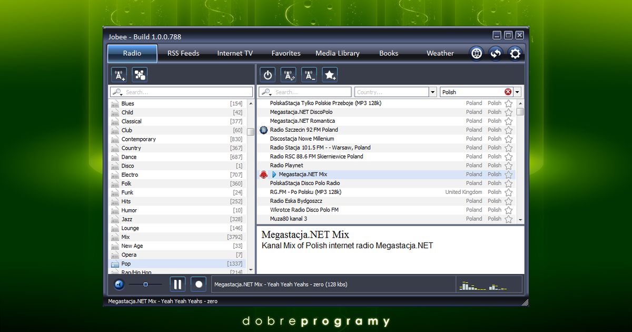Clear the Polish language filter with the red X
632x332 pixels.
click(508, 92)
